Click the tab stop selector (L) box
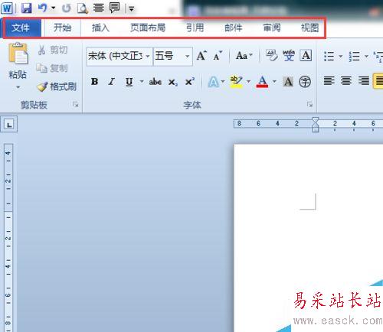The width and height of the screenshot is (383, 332). pyautogui.click(x=9, y=125)
